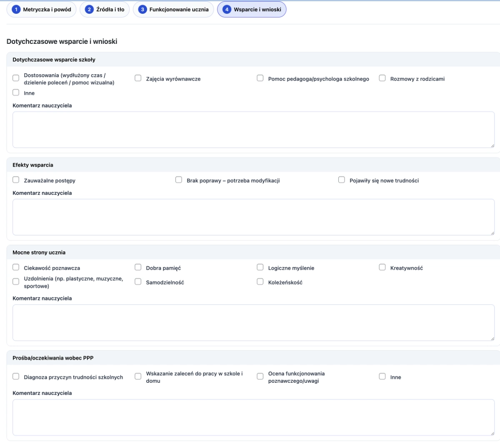
Task: Tick Pojawiły się nowe trudności checkbox
Action: click(x=342, y=180)
